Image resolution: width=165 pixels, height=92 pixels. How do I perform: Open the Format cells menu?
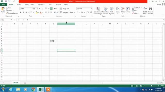[x=128, y=10]
